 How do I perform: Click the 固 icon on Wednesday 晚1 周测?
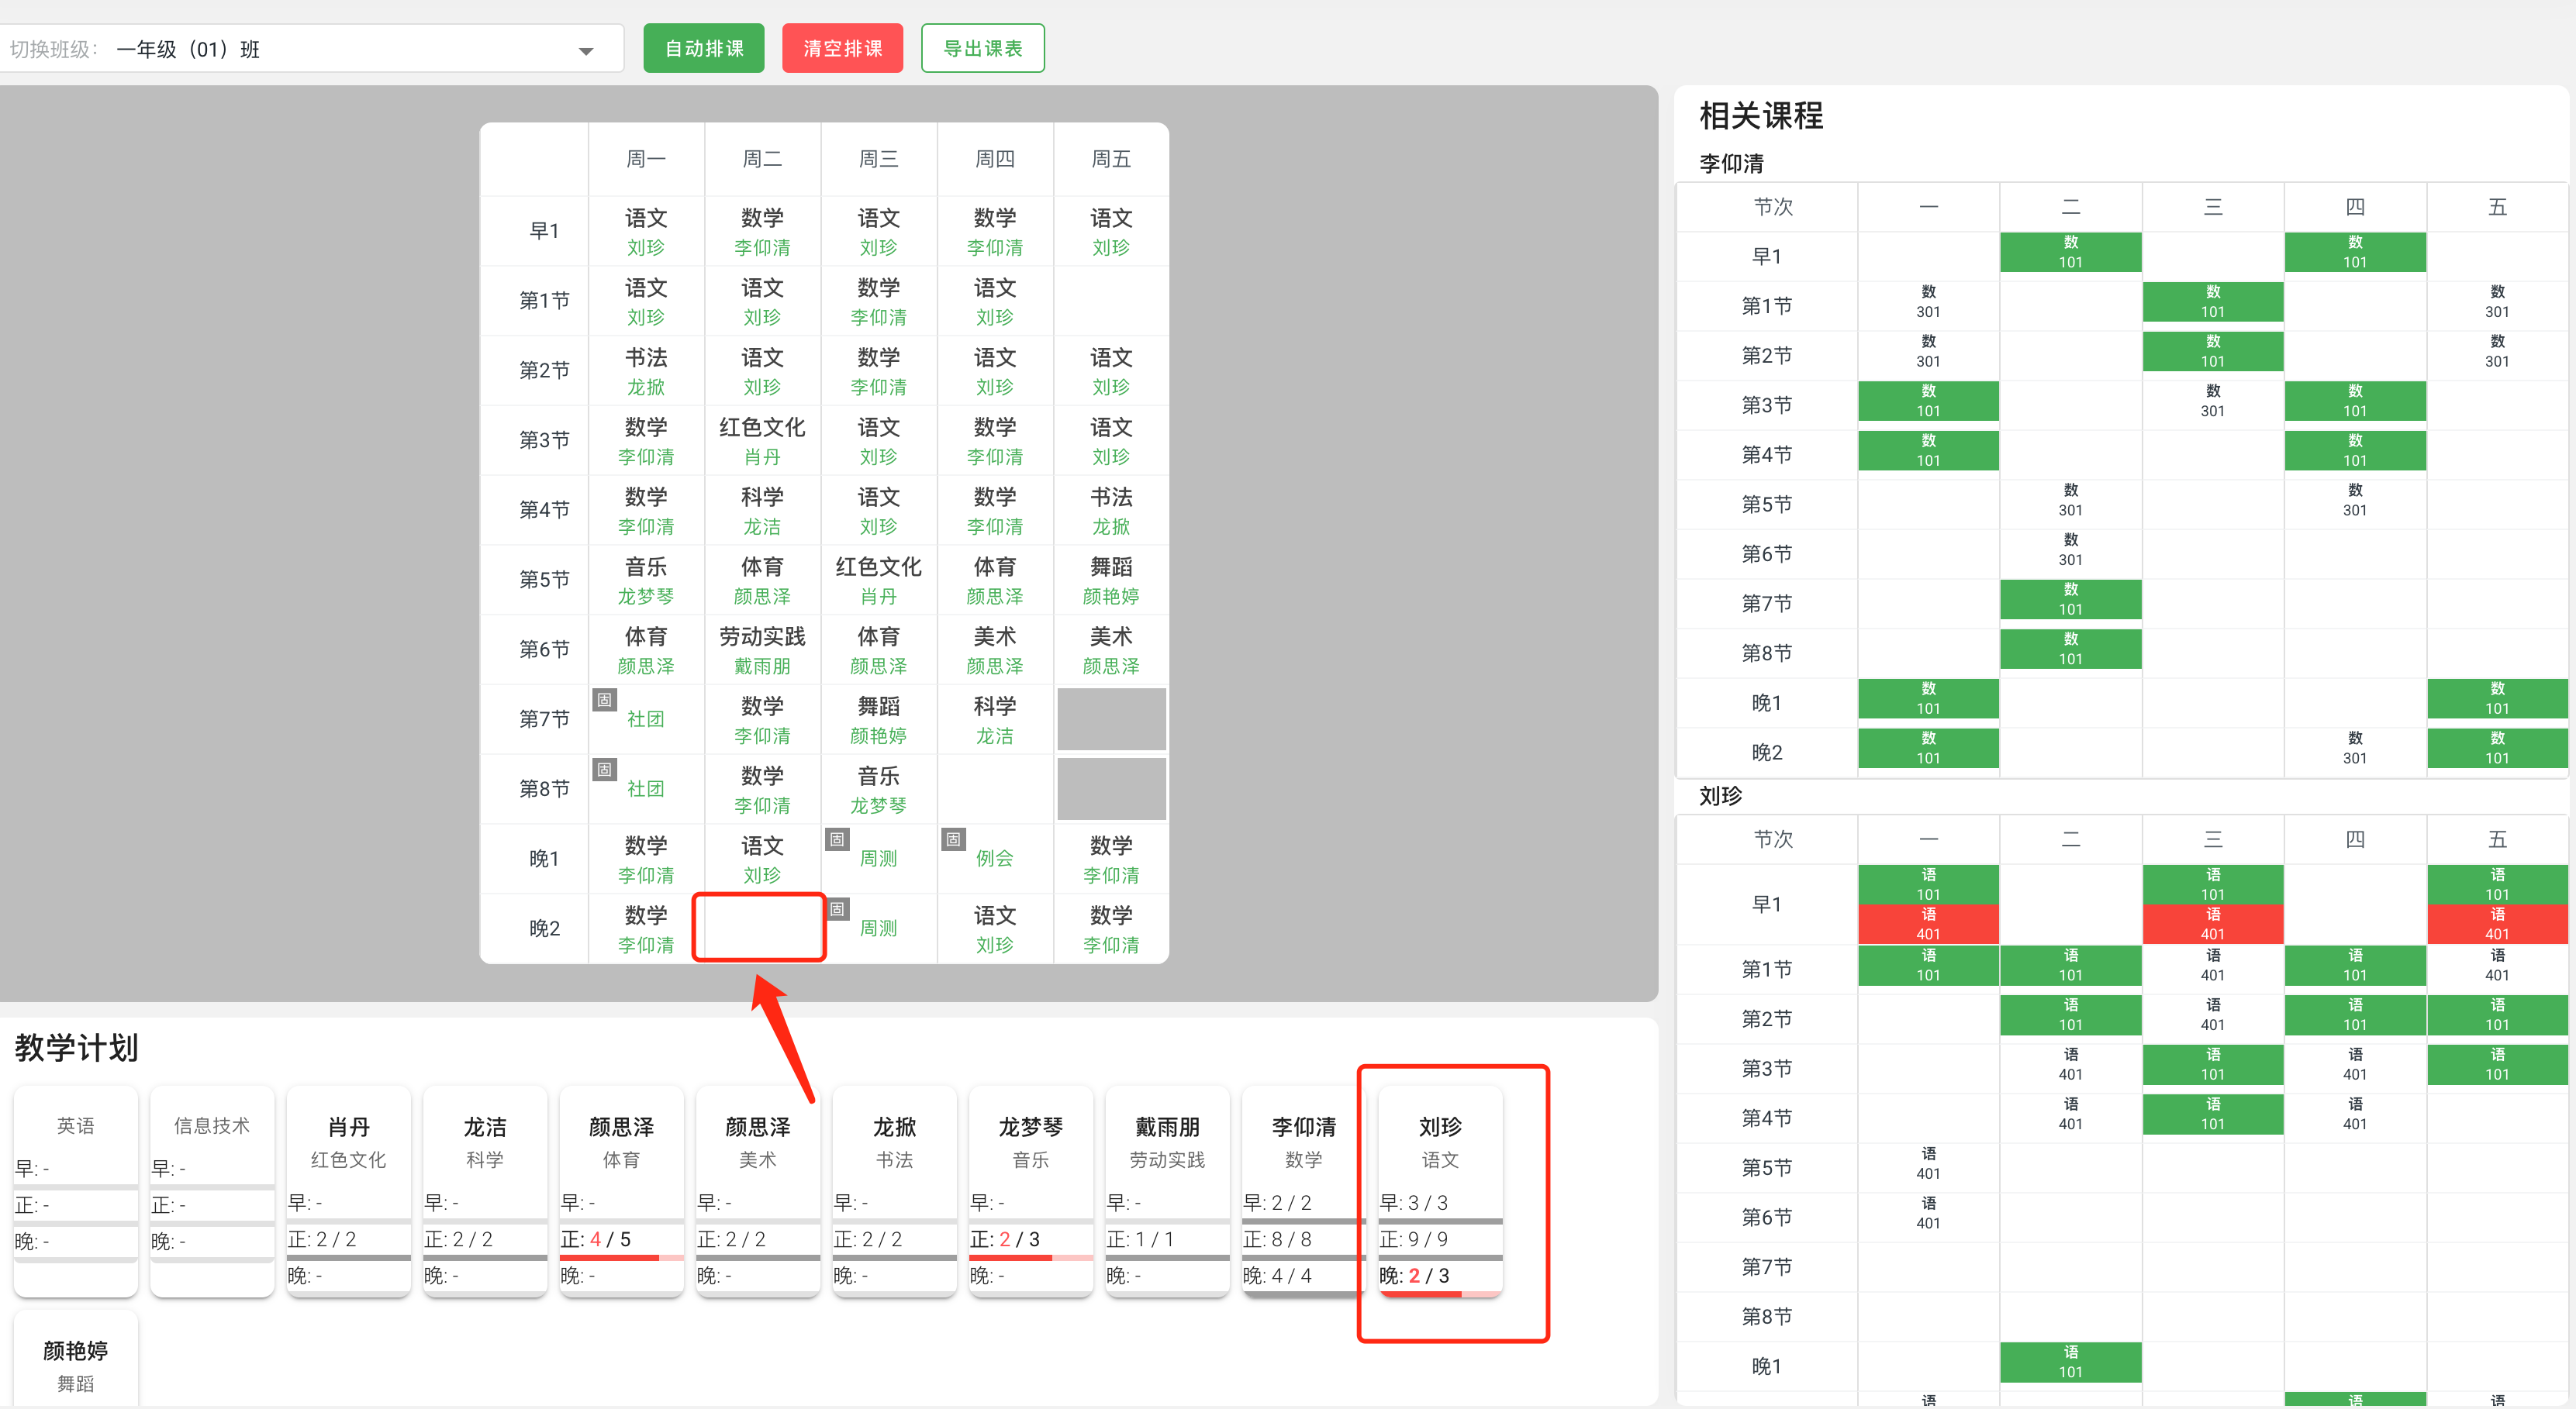(x=837, y=840)
